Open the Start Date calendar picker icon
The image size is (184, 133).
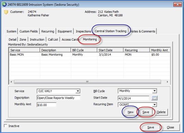[154, 98]
